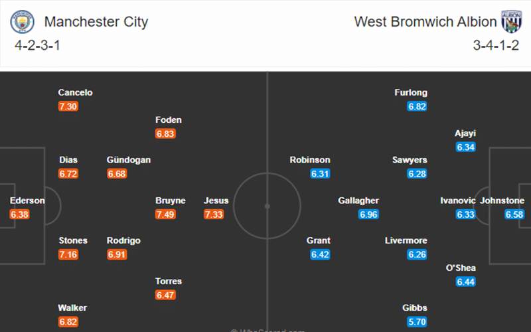Click Gibbs's 5.70 rating badge

(x=417, y=321)
